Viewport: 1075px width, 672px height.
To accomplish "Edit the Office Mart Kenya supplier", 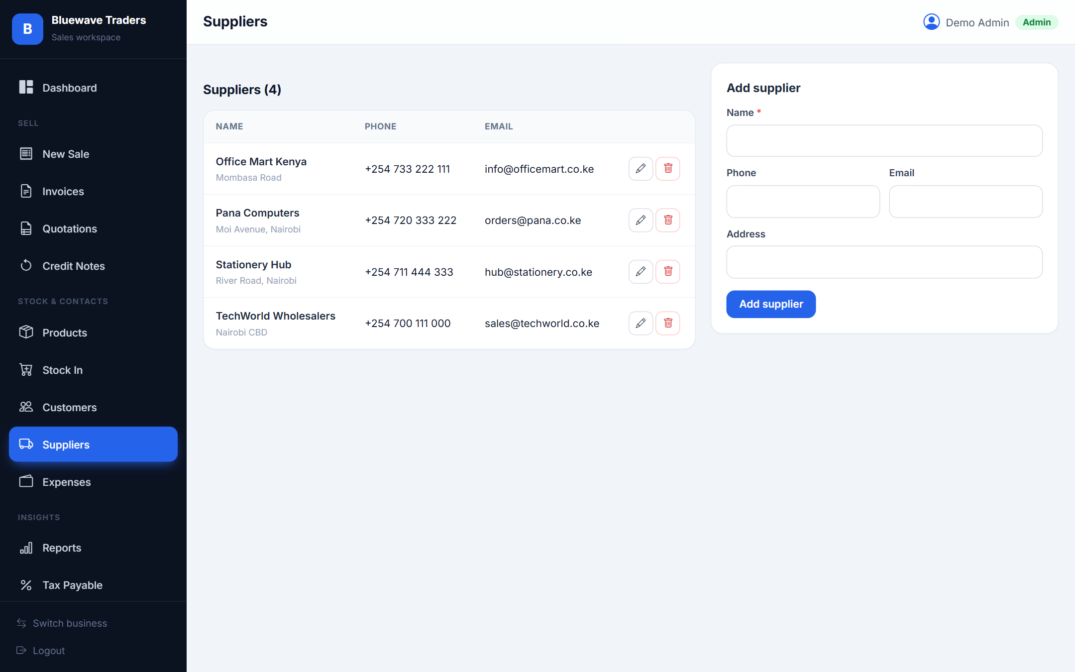I will pos(641,169).
